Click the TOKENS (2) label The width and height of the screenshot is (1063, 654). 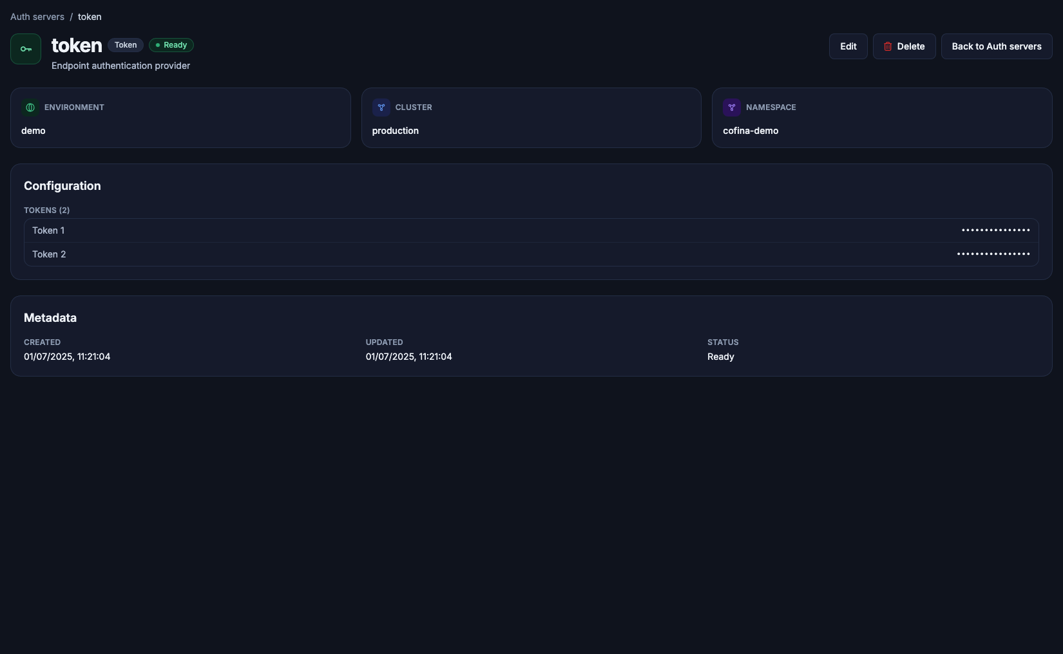(x=47, y=210)
